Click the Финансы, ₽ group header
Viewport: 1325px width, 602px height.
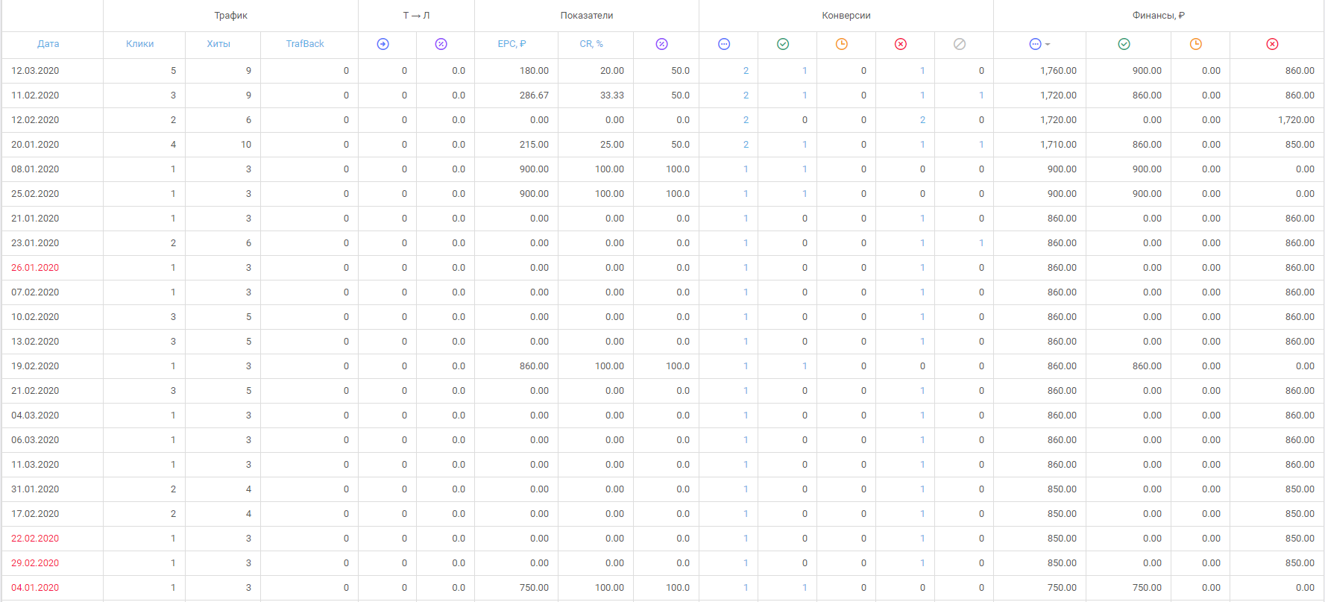pyautogui.click(x=1159, y=16)
